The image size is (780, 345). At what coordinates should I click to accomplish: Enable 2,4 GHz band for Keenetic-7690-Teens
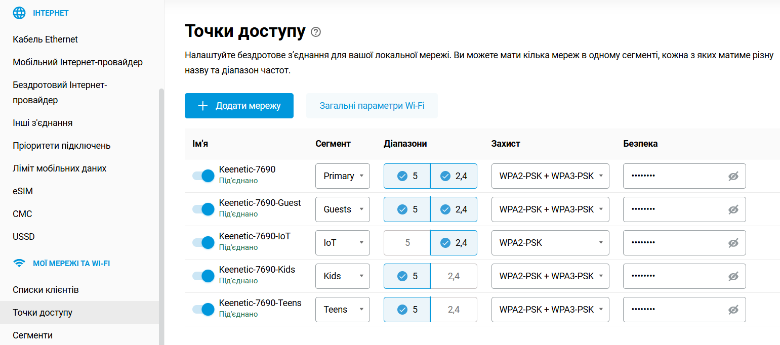454,310
